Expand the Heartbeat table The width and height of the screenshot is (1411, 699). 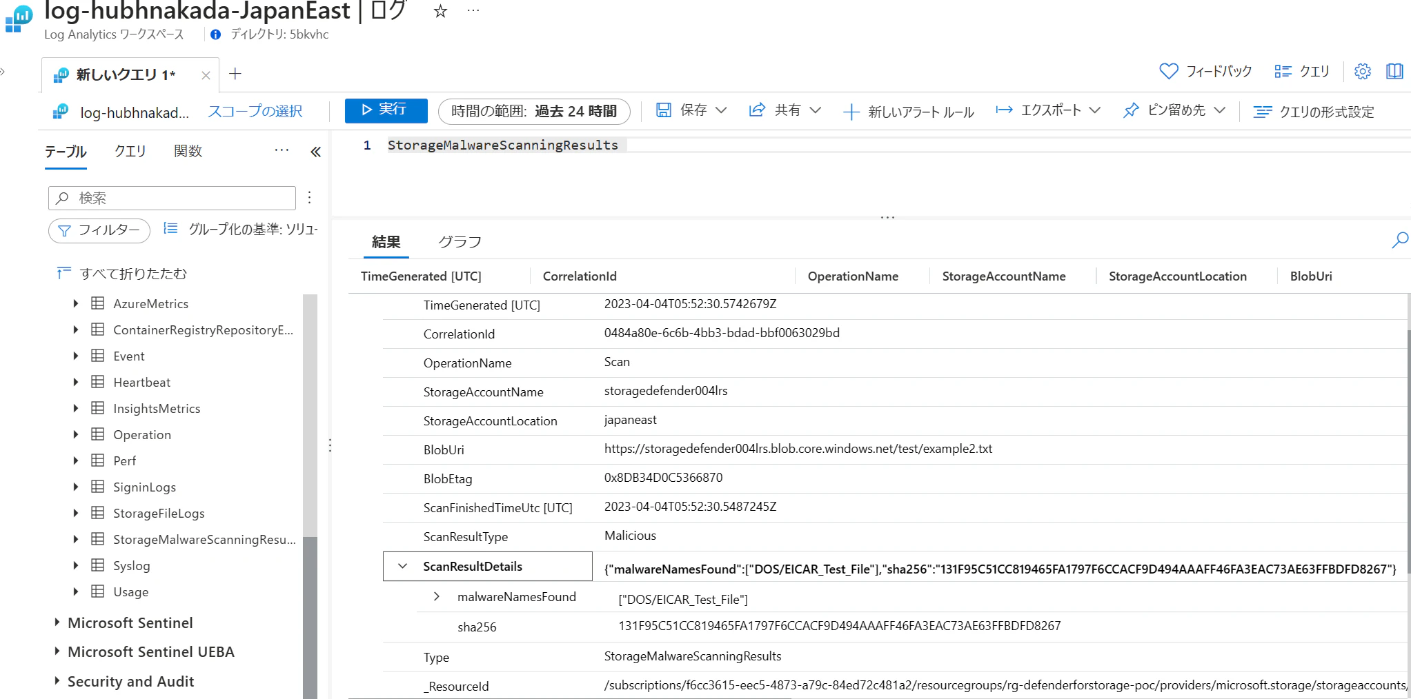(x=75, y=382)
